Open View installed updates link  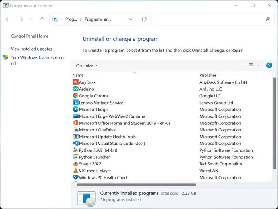click(x=31, y=49)
